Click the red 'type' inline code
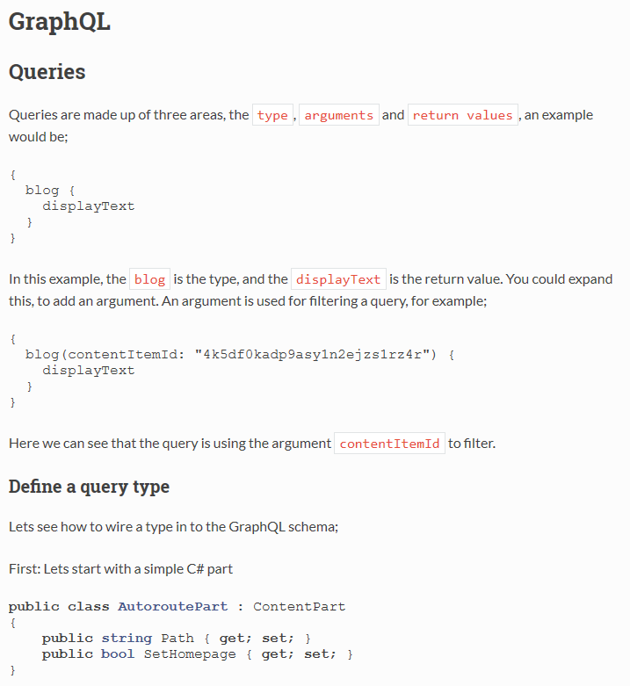 272,115
